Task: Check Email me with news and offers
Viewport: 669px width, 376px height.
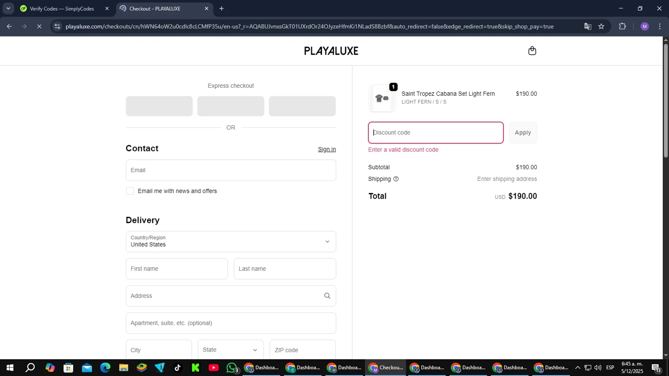Action: click(x=130, y=191)
